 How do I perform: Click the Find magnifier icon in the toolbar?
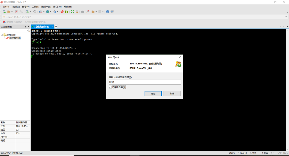(x=35, y=12)
